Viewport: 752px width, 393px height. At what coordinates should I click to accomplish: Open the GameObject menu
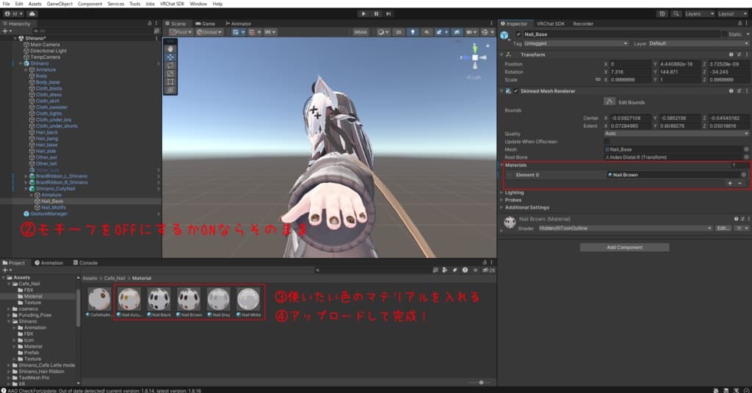59,4
